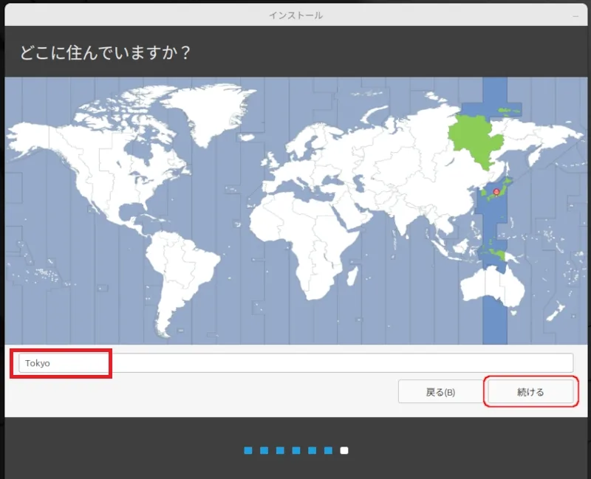Click the sixth blue progress dot
The height and width of the screenshot is (479, 591).
pos(329,450)
